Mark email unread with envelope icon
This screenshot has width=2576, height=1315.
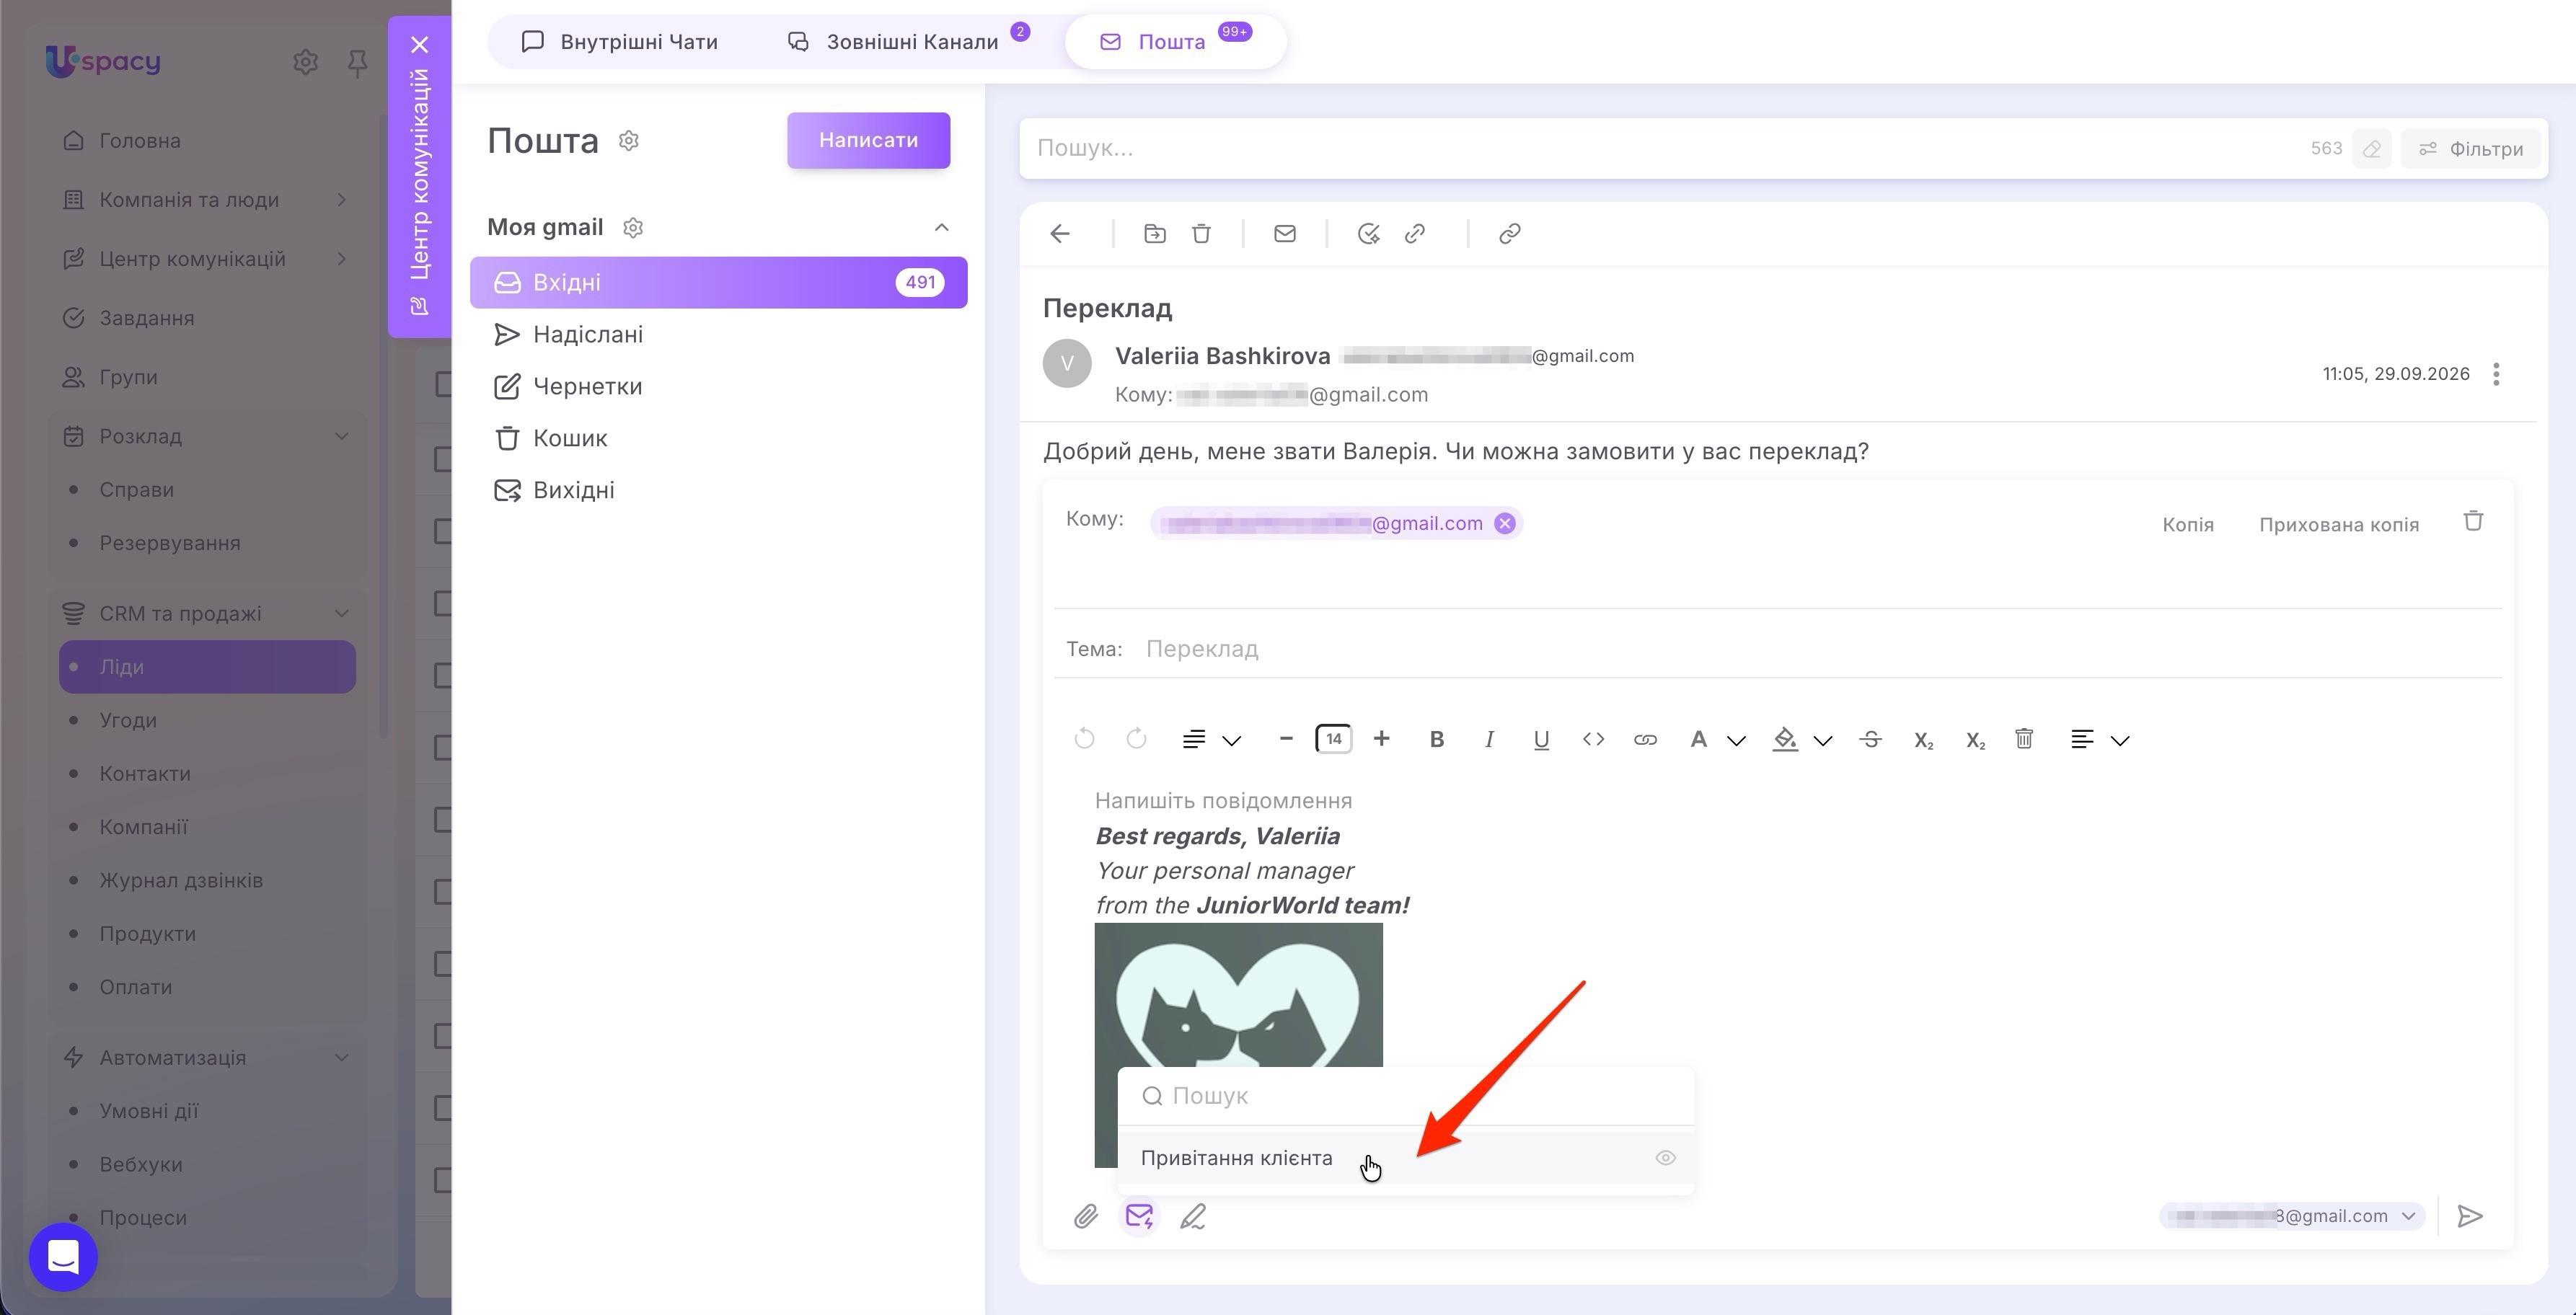pos(1285,234)
